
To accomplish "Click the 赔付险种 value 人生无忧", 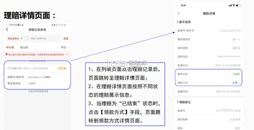I will tap(235, 120).
